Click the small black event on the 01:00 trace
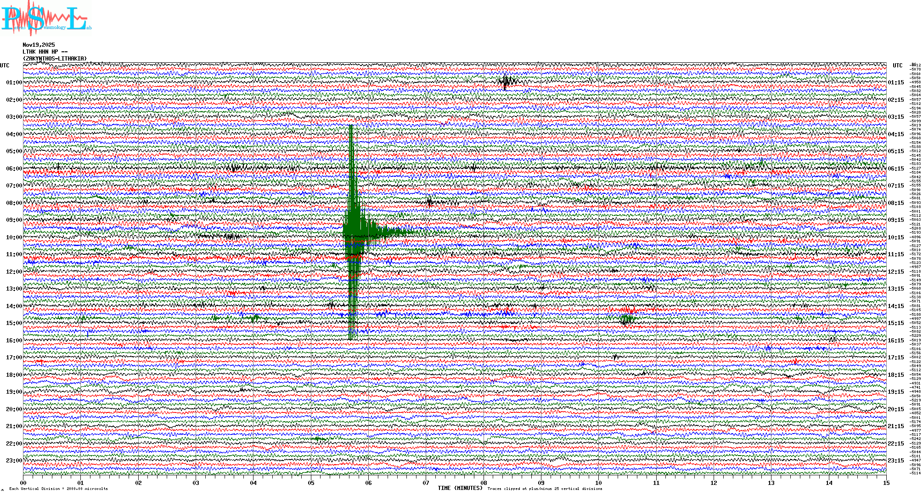923x495 pixels. (x=506, y=82)
